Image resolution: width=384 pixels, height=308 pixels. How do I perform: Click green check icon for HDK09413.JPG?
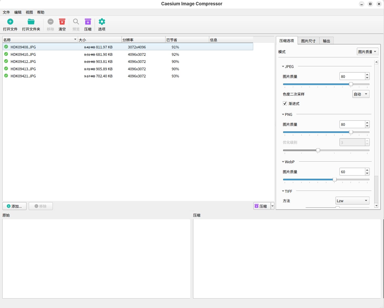(x=6, y=69)
